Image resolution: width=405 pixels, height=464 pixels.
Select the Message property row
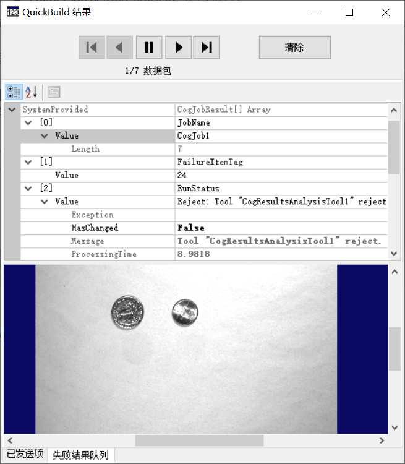click(x=204, y=241)
